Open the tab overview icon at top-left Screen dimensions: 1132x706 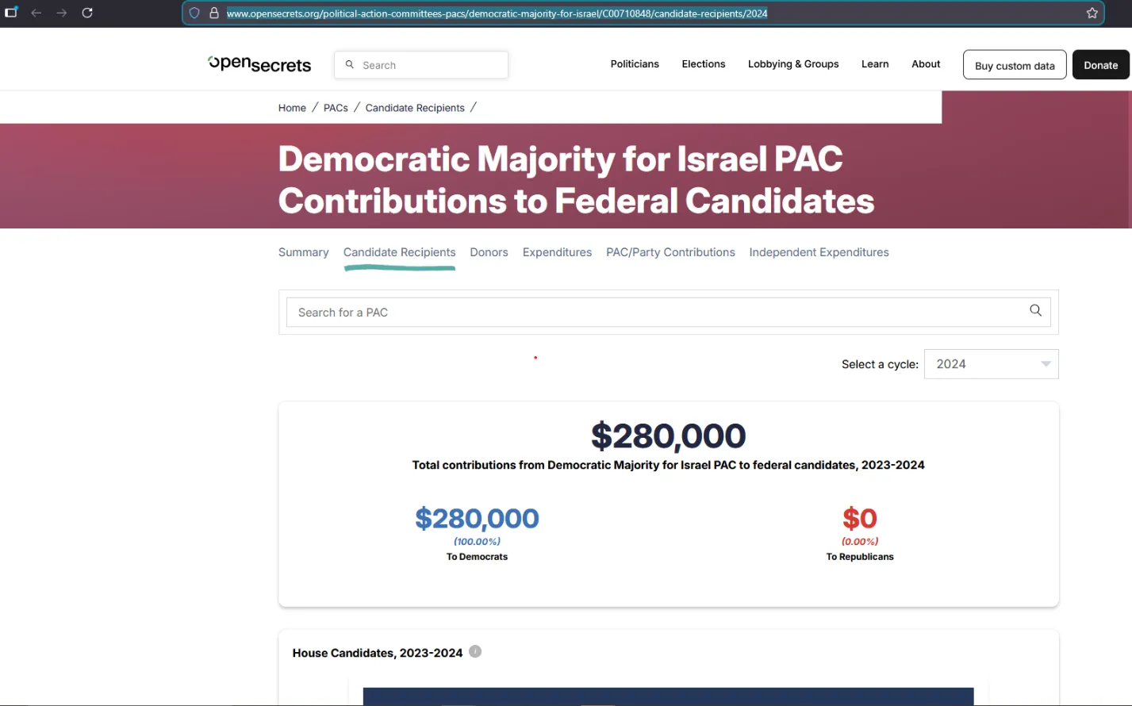click(x=11, y=13)
